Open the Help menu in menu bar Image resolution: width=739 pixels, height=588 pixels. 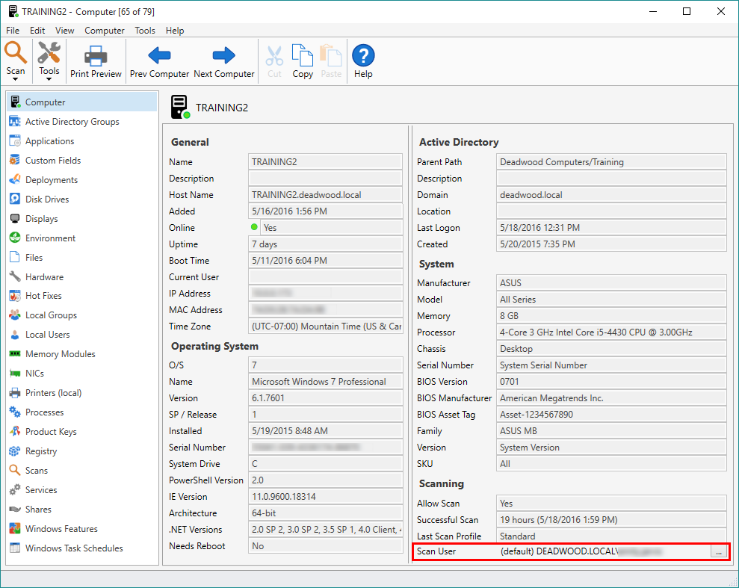174,31
